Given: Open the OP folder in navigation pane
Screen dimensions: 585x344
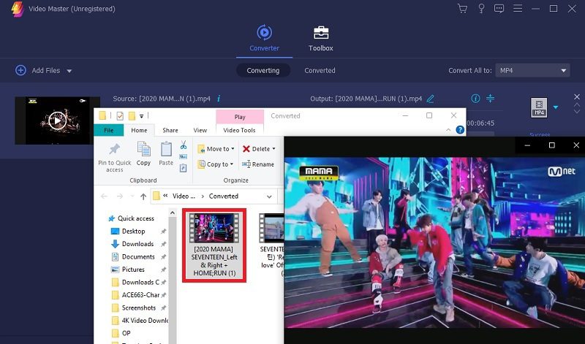Looking at the screenshot, I should click(126, 333).
